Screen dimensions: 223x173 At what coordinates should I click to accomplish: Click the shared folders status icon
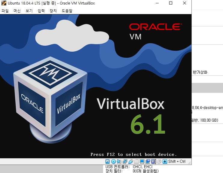click(x=136, y=162)
